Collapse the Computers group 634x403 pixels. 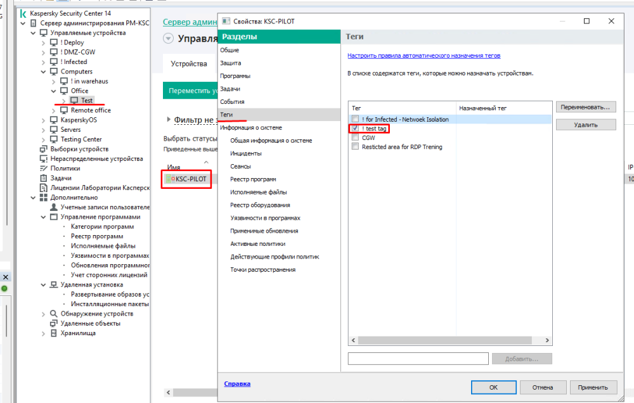43,72
